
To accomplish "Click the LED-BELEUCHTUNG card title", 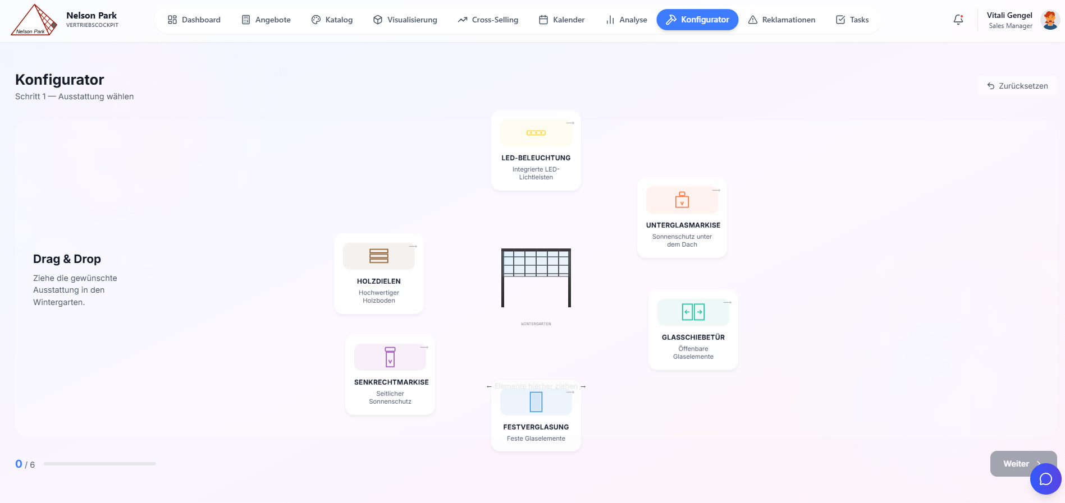I will pyautogui.click(x=536, y=158).
